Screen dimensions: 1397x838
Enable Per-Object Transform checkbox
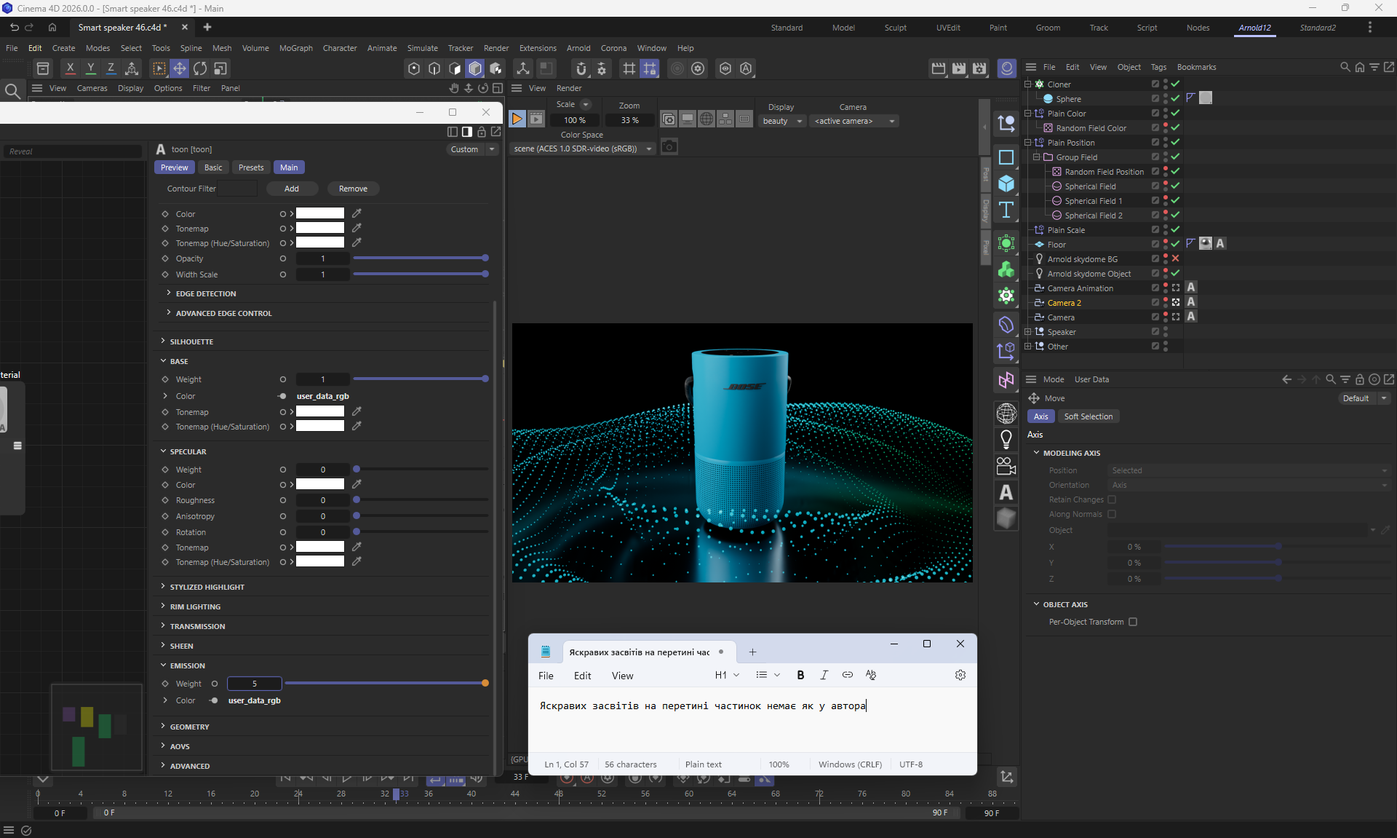click(1133, 622)
